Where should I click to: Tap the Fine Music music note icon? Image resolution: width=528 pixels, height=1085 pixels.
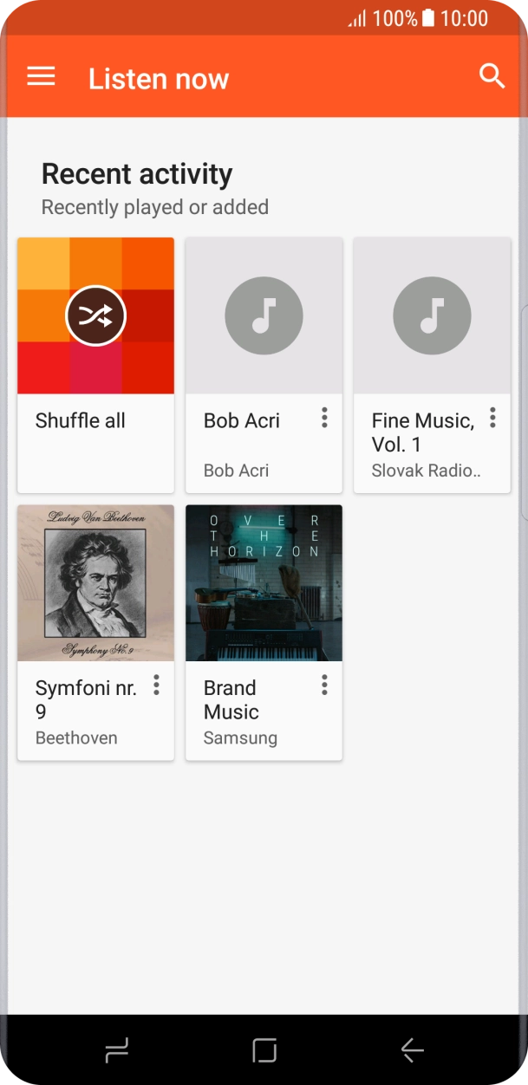pyautogui.click(x=432, y=316)
